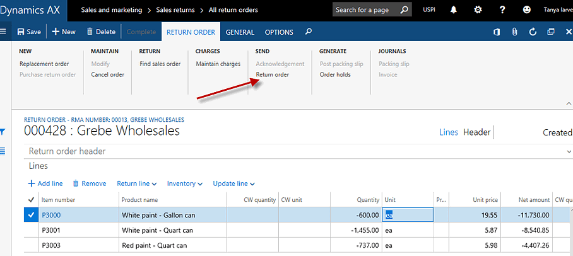Viewport: 573px width, 256px height.
Task: Click the -8,540.85 net amount cell
Action: (x=526, y=230)
